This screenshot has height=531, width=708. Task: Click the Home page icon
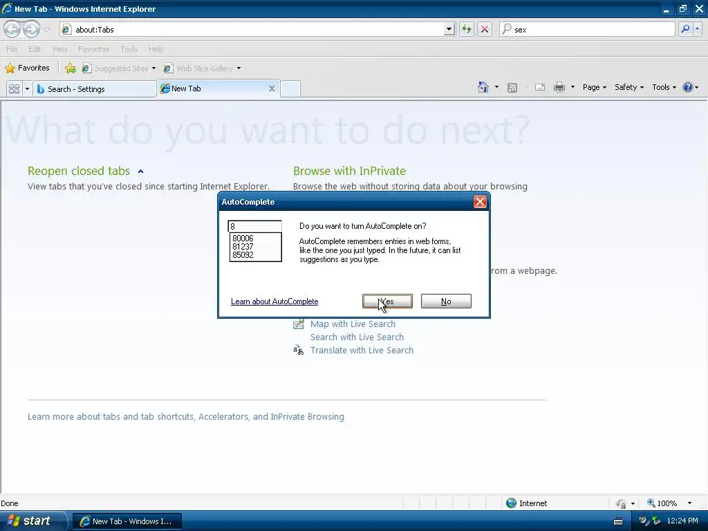point(483,87)
